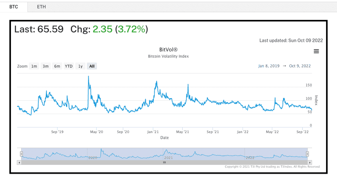Switch to the ETH tab
Image resolution: width=337 pixels, height=181 pixels.
[41, 7]
